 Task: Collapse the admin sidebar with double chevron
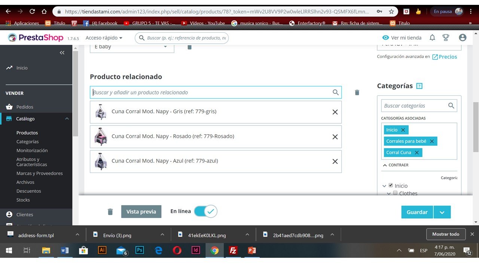click(x=62, y=53)
